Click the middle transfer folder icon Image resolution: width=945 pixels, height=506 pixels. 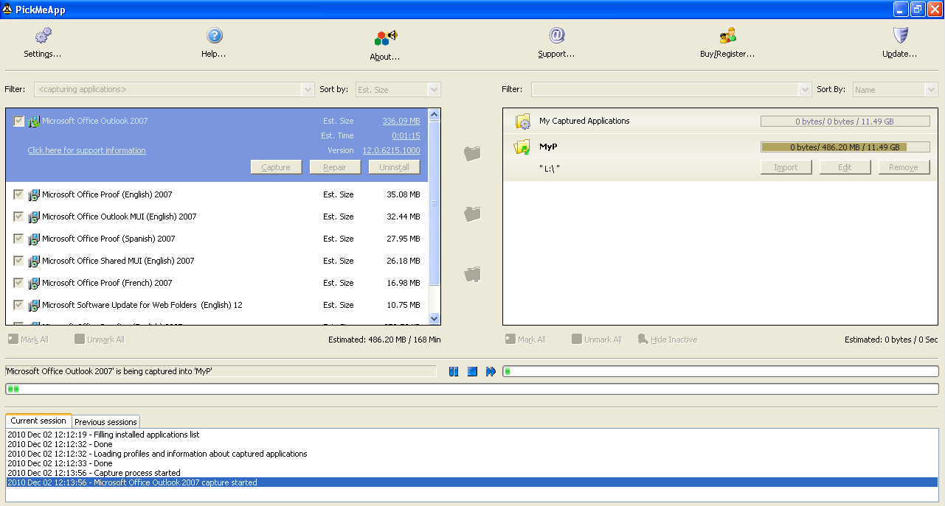(x=472, y=214)
